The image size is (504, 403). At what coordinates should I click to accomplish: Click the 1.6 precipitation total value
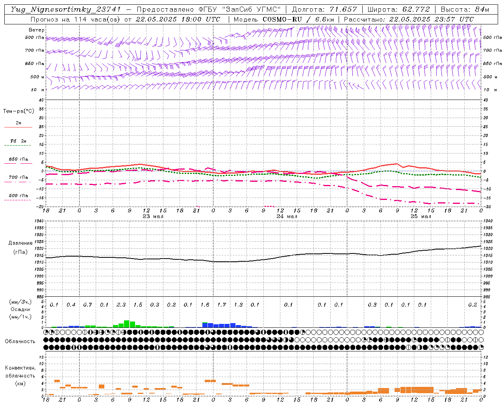coord(205,305)
